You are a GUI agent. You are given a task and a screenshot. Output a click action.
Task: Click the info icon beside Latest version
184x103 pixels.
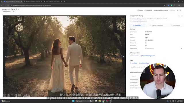pos(14,11)
